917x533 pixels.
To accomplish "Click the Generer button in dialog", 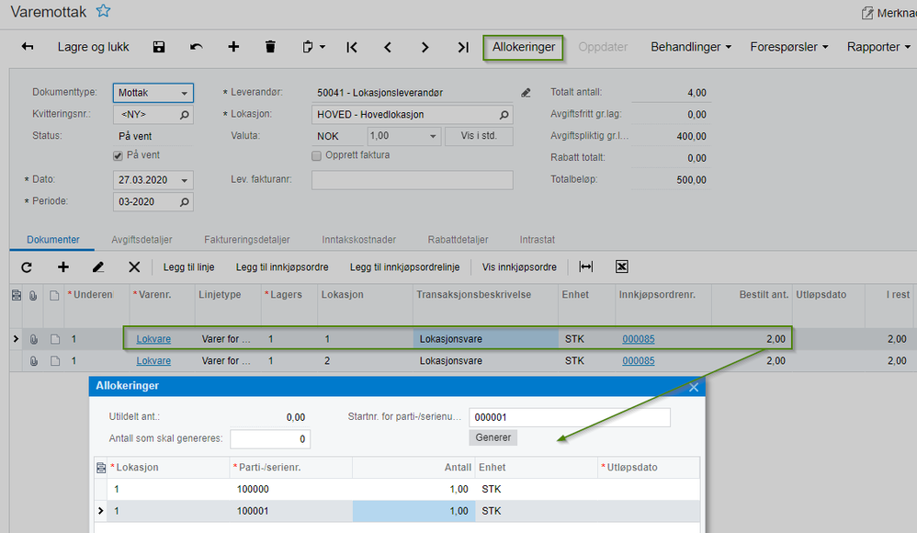I will (493, 437).
